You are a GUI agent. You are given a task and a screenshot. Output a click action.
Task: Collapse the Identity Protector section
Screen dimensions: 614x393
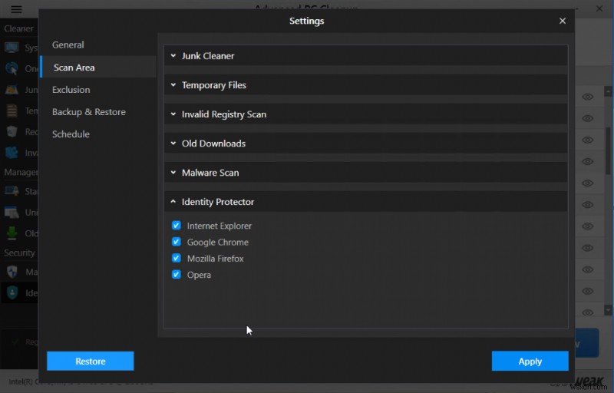(366, 202)
